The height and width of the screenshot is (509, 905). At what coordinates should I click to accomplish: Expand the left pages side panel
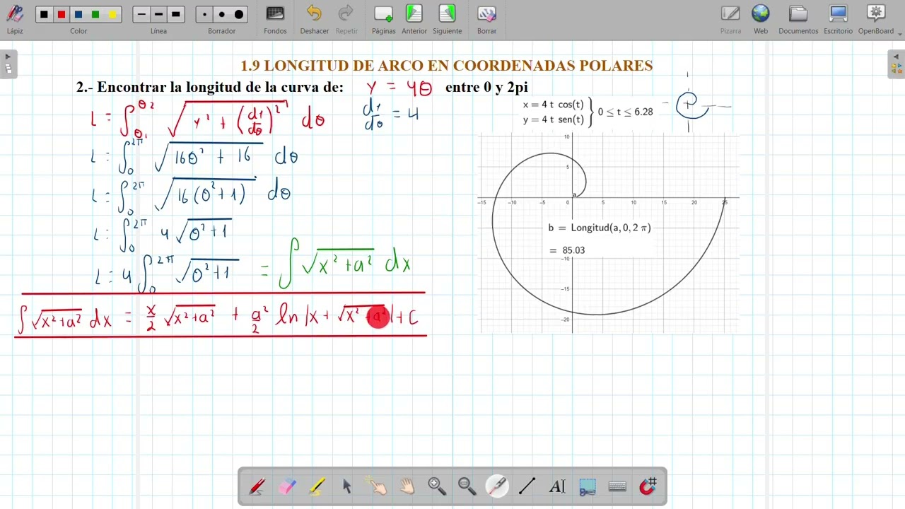[8, 64]
